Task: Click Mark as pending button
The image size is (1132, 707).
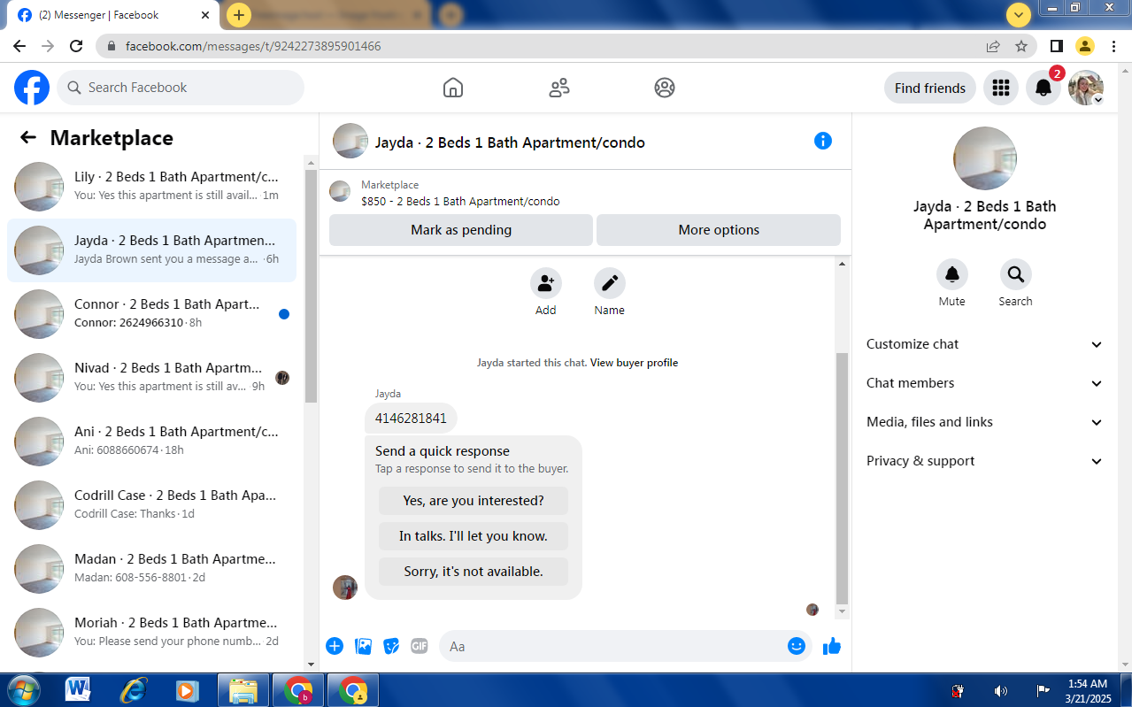Action: point(461,230)
